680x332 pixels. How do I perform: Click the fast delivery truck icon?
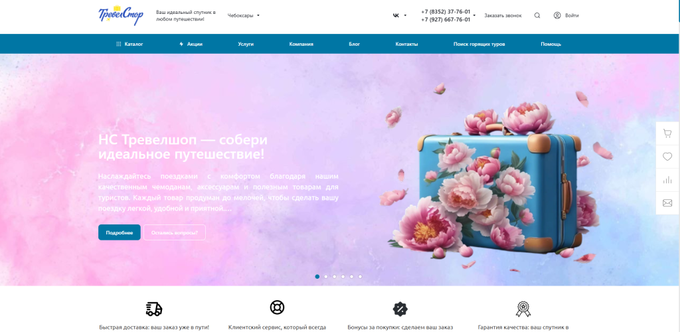tap(154, 309)
